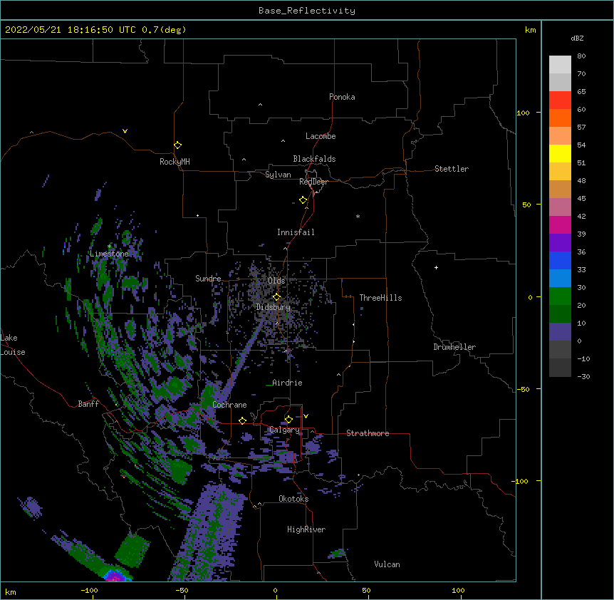Pick the slate-purple 10-0 dBZ legend swatch
This screenshot has width=614, height=600.
[x=560, y=332]
